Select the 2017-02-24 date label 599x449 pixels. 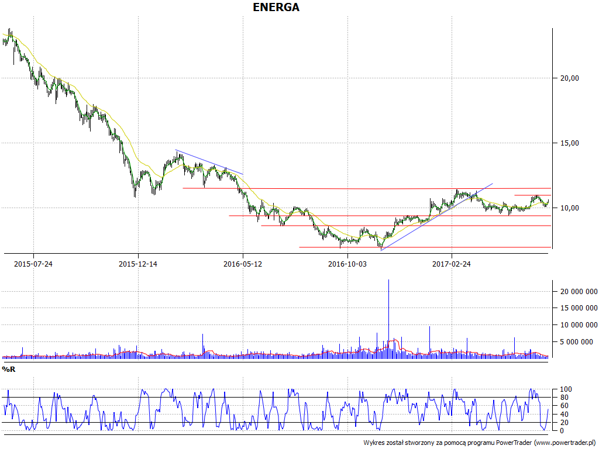452,264
